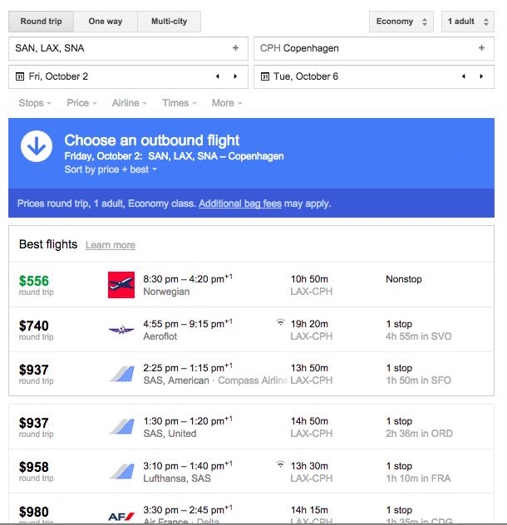Click Learn more next to Best flights
This screenshot has width=507, height=525.
[x=111, y=245]
